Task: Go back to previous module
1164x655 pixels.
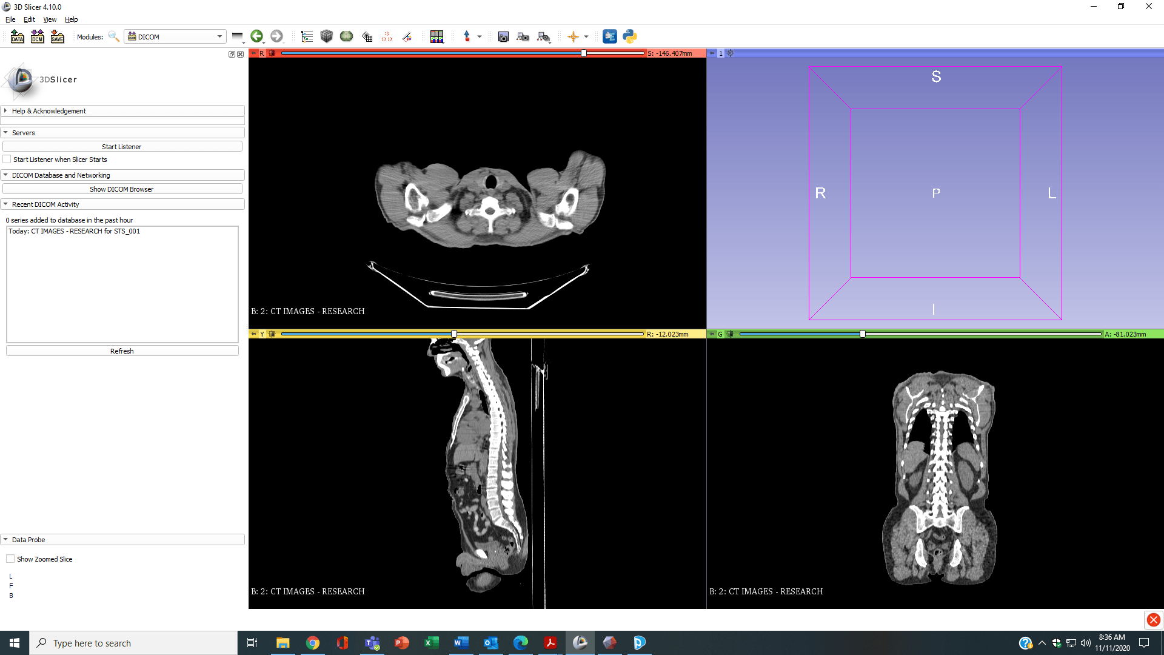Action: coord(256,36)
